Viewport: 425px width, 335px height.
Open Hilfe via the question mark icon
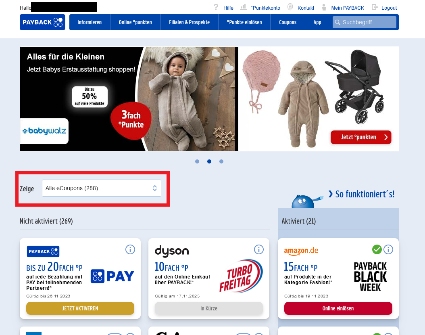point(216,7)
